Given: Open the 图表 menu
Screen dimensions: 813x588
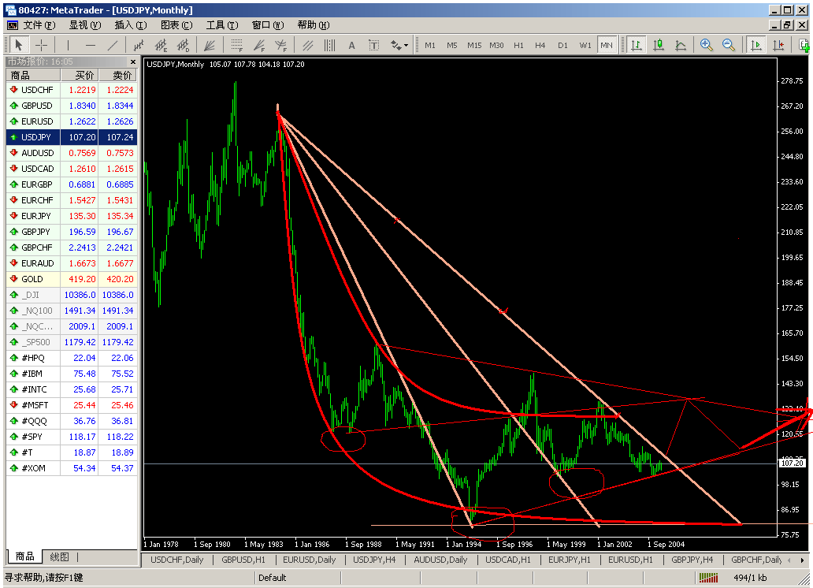Looking at the screenshot, I should tap(177, 24).
